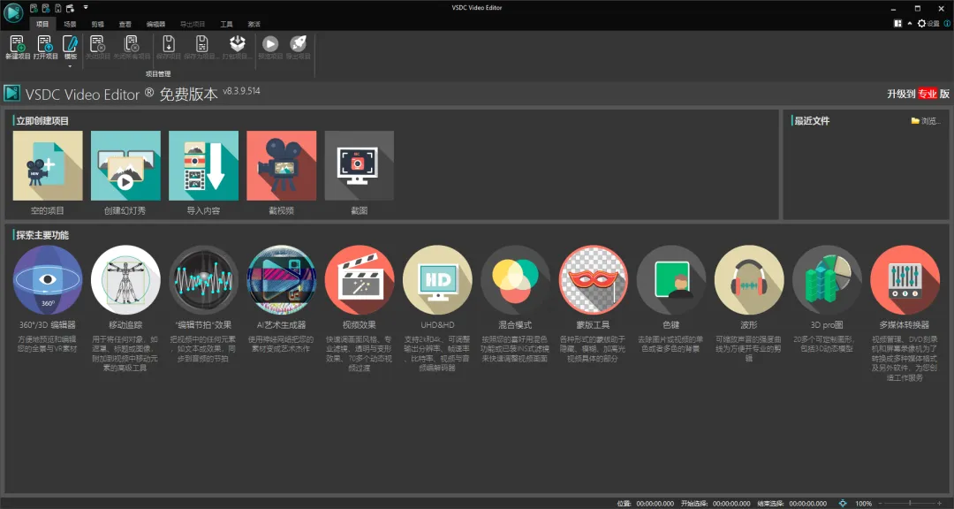Click the 关闭所有项目 ribbon icon
Viewport: 954px width, 509px height.
point(132,44)
